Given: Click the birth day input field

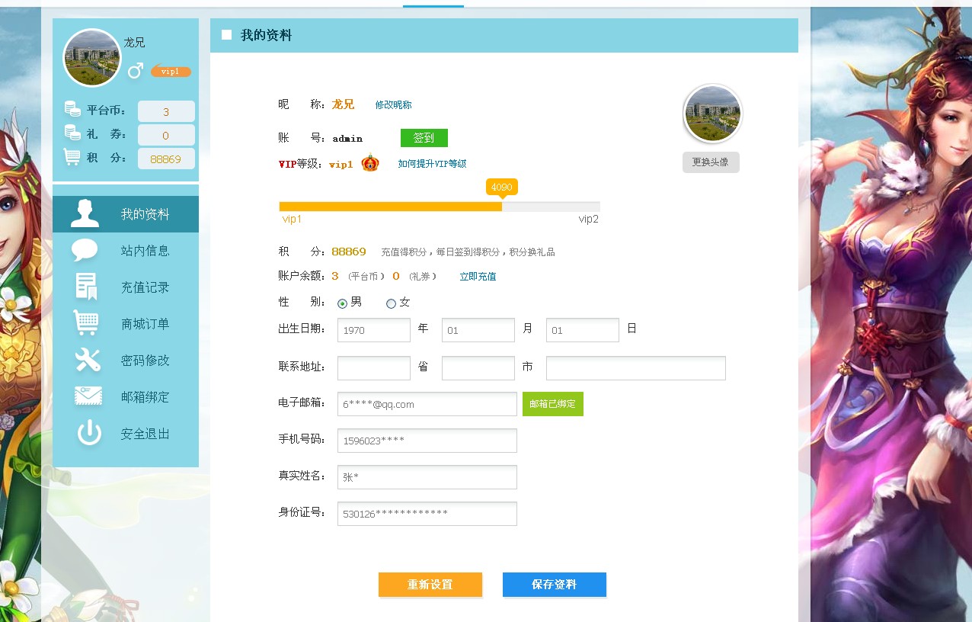Looking at the screenshot, I should [x=583, y=330].
